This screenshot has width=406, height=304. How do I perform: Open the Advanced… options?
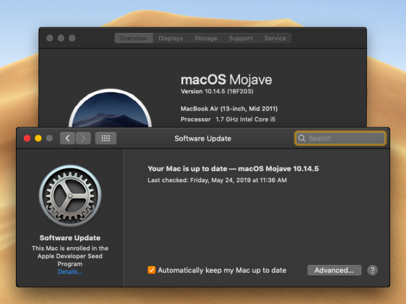pos(334,270)
